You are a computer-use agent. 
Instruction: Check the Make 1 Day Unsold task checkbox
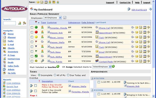click(35, 86)
